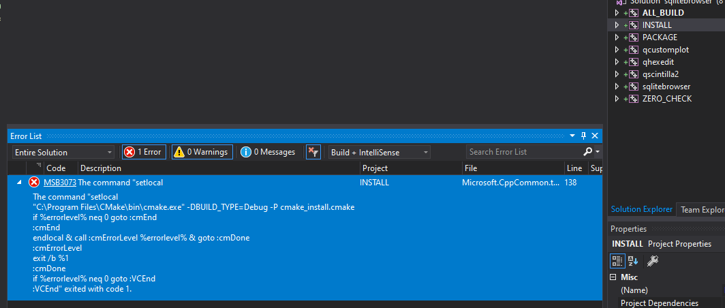Select ZERO_CHECK project icon
This screenshot has height=308, width=725.
634,99
